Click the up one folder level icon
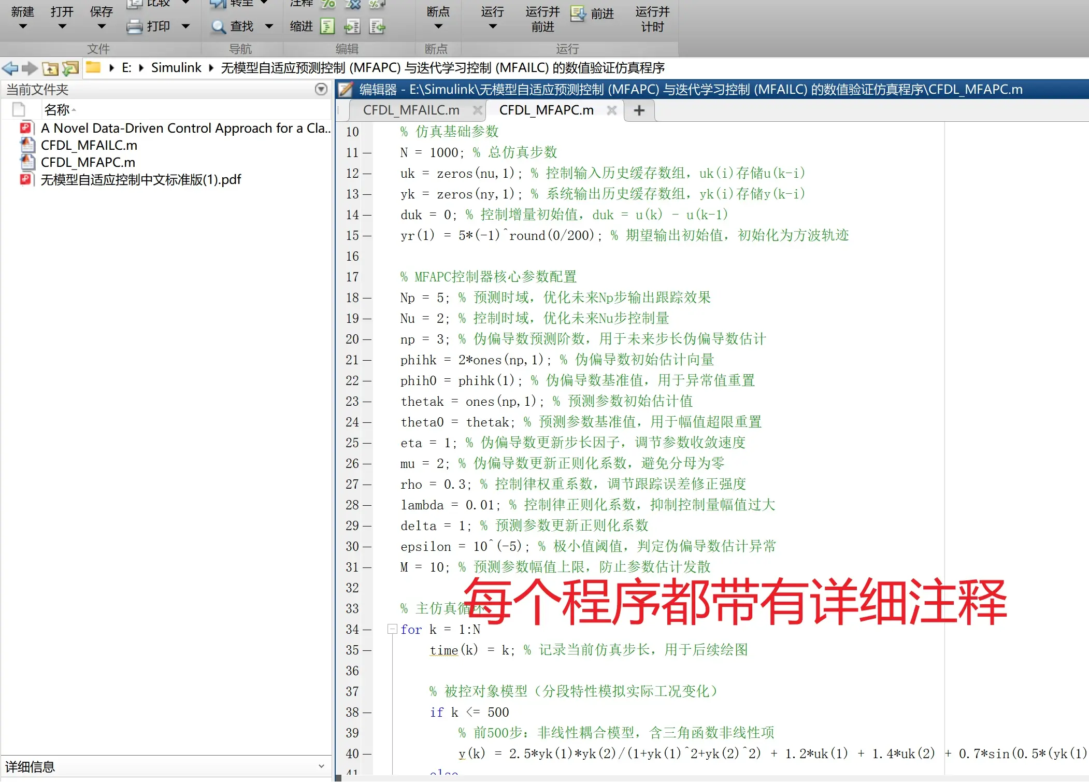 (50, 68)
